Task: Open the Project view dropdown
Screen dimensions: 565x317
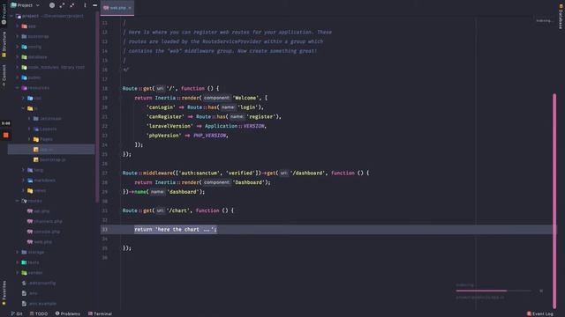Action: (25, 5)
